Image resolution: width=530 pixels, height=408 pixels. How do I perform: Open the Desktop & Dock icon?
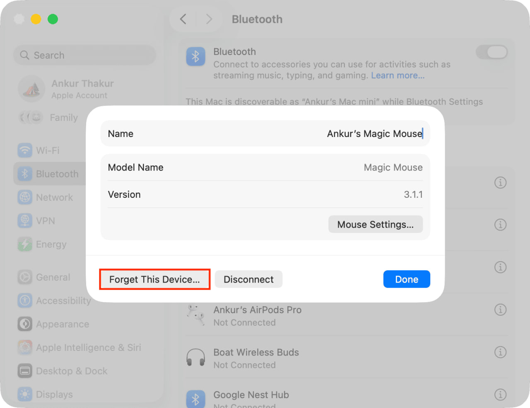(25, 371)
